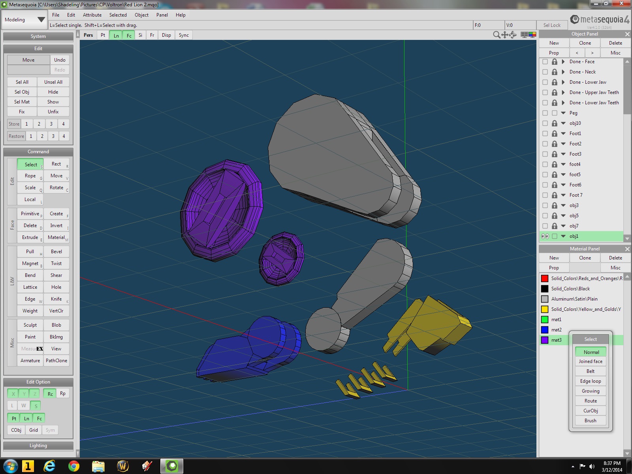632x474 pixels.
Task: Switch viewport to Fr view
Action: [x=152, y=35]
